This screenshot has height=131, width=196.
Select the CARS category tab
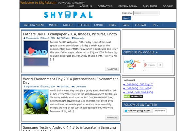(x=126, y=25)
